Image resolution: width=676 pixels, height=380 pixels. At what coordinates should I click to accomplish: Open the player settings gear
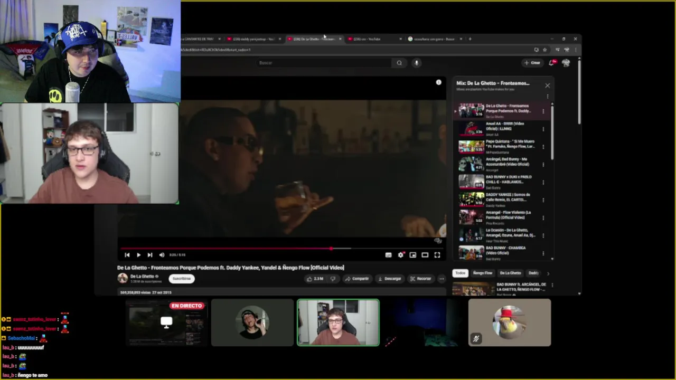401,255
